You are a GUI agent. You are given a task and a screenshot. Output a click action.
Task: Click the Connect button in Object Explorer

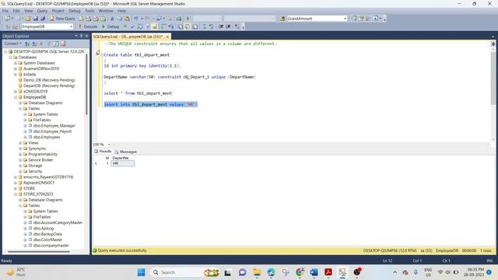(12, 44)
